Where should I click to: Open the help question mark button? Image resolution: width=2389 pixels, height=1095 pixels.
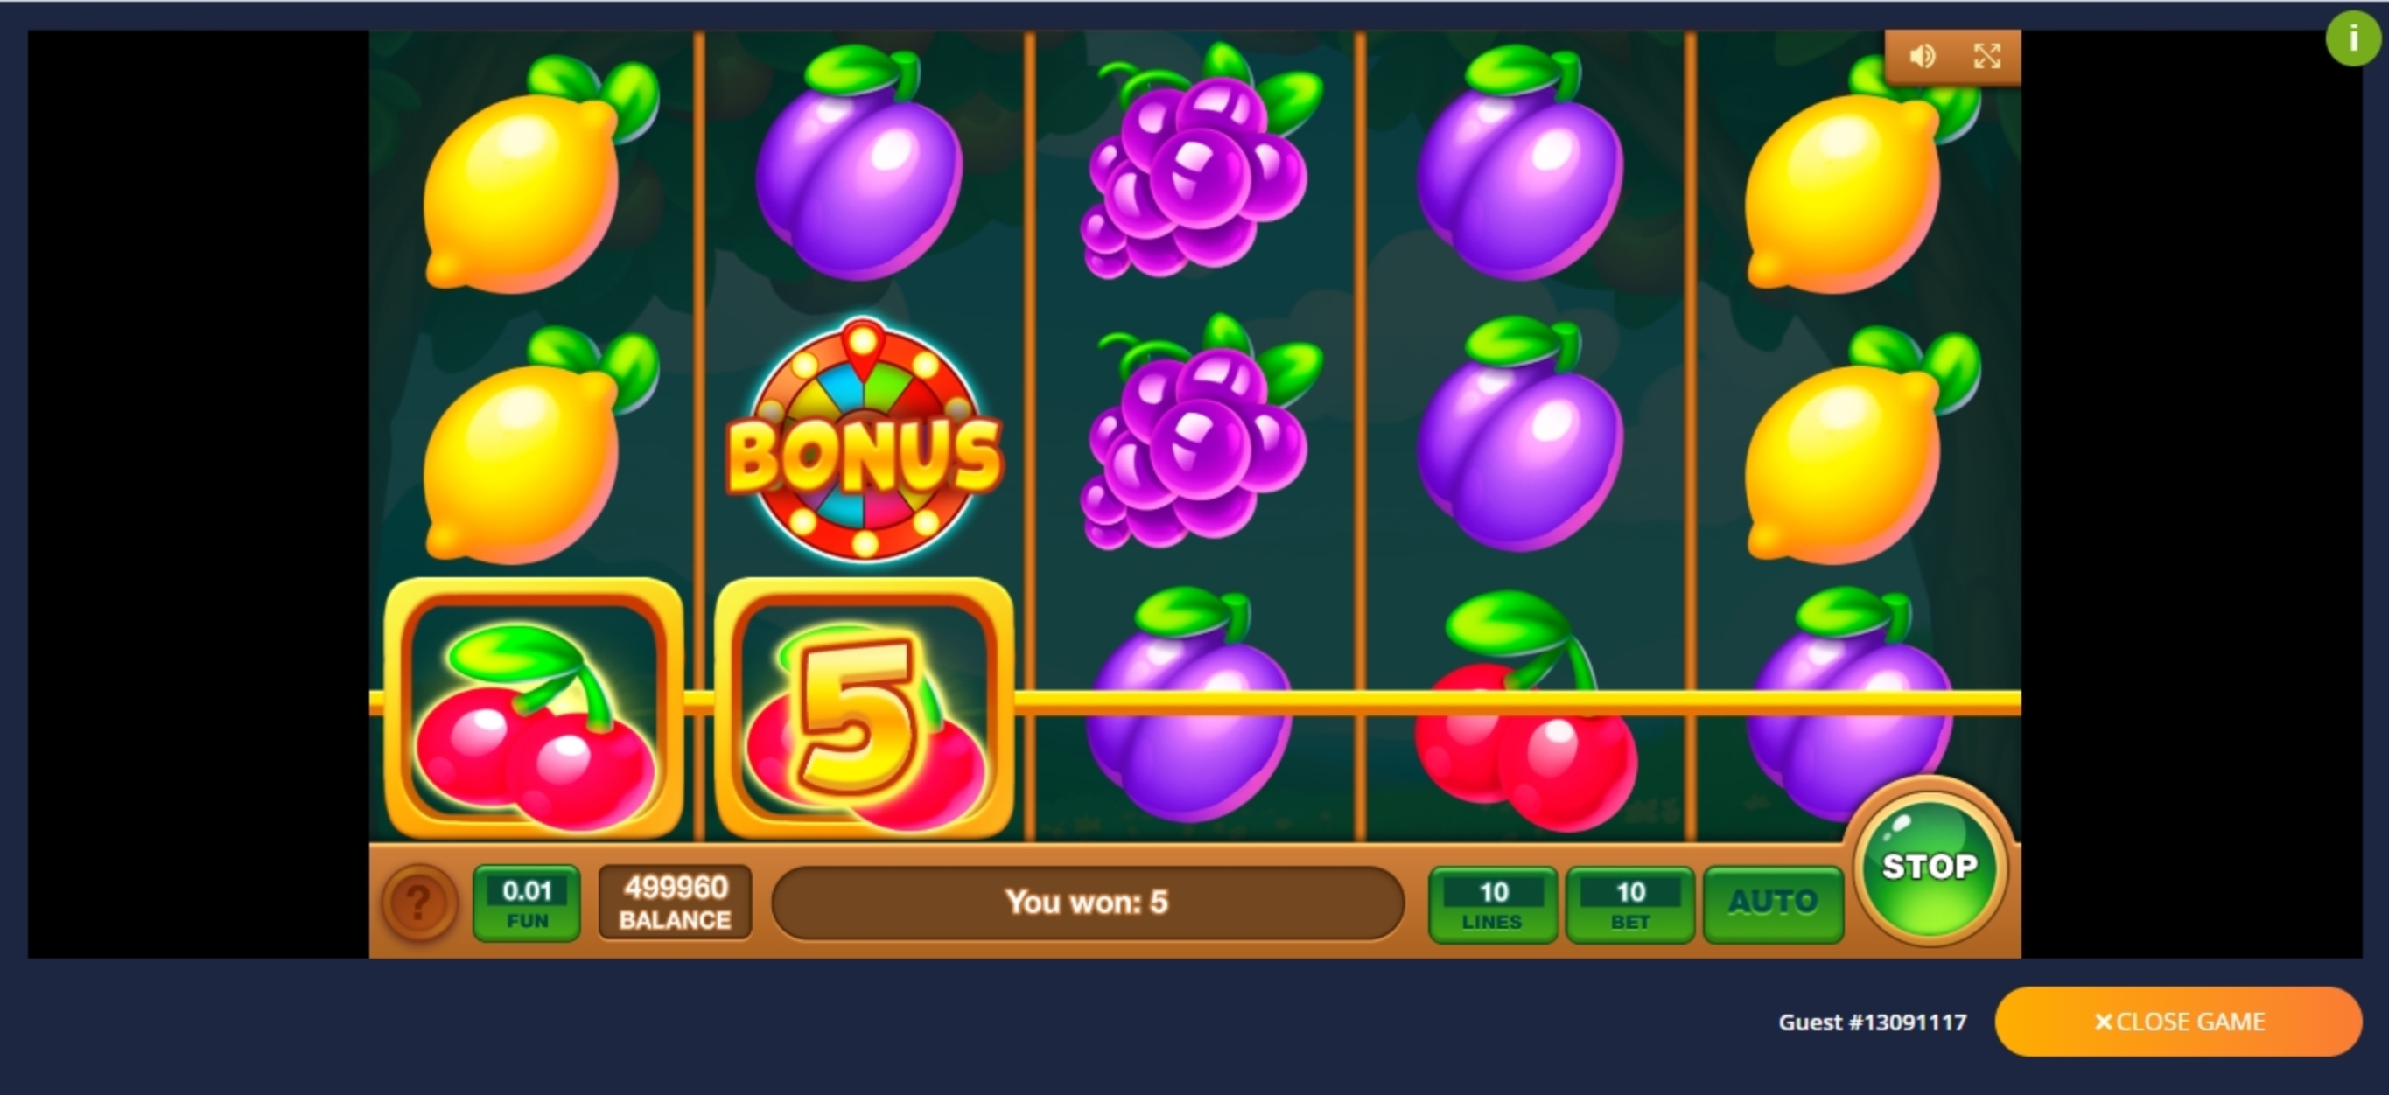click(418, 902)
